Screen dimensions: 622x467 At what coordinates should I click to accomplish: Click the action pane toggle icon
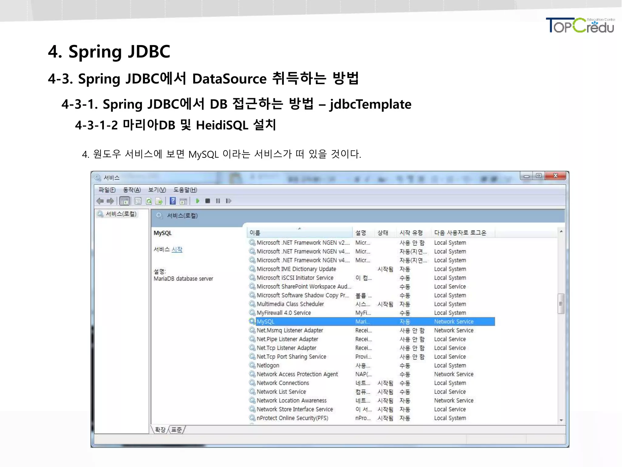pos(183,201)
